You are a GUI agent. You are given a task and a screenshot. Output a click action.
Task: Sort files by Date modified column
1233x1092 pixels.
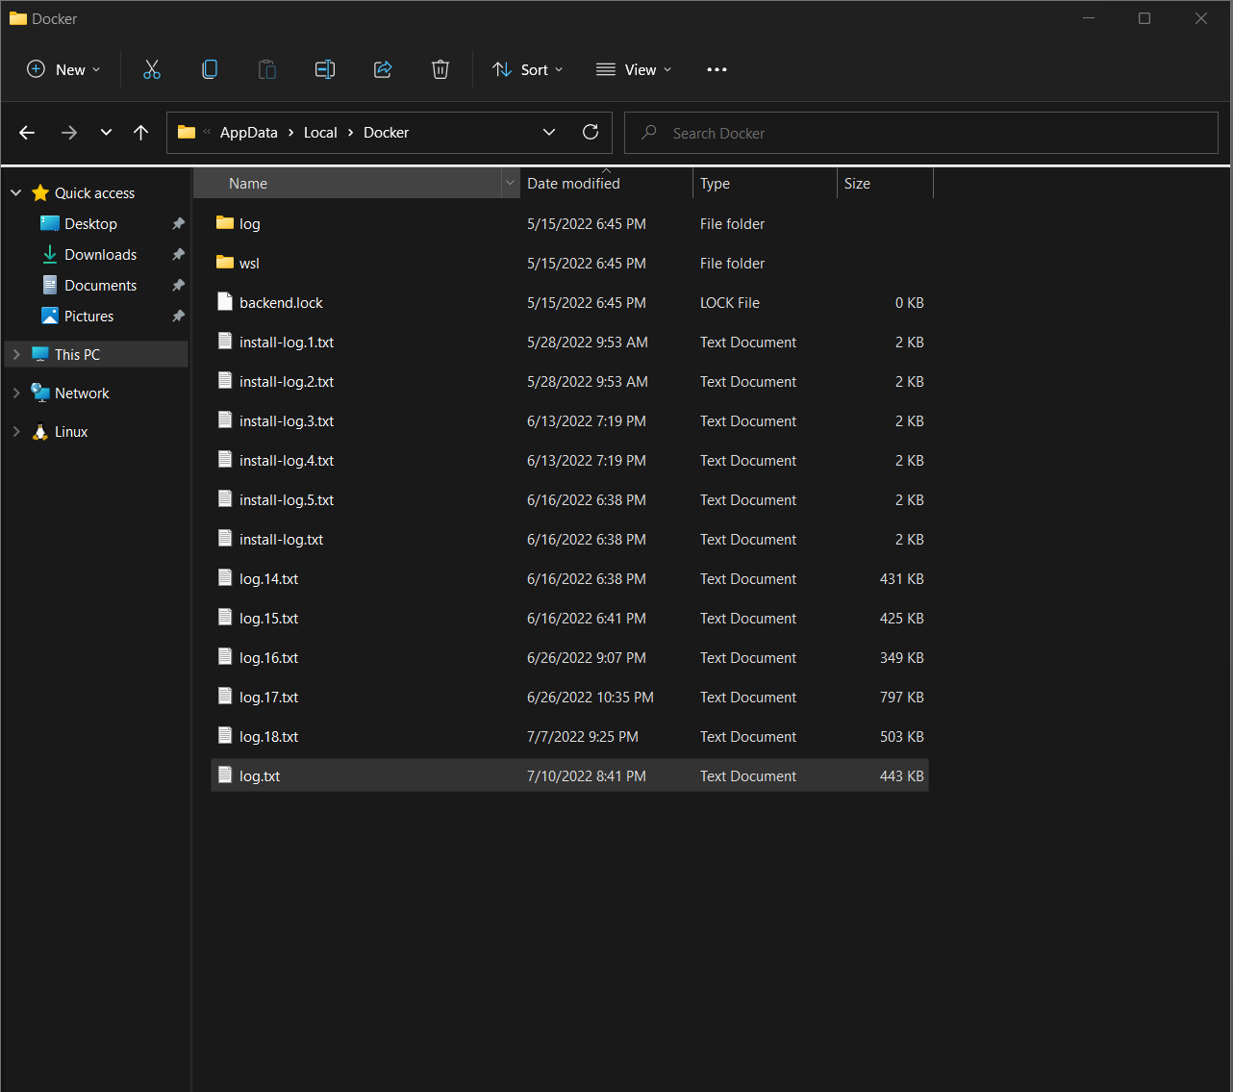(x=573, y=183)
